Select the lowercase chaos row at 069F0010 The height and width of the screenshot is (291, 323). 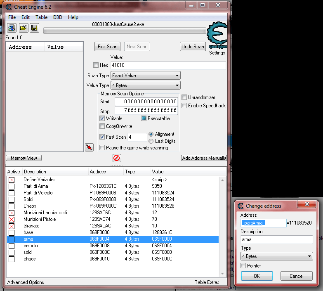coord(113,259)
